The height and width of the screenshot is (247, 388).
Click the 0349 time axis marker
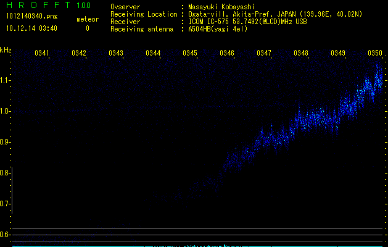[x=338, y=52]
